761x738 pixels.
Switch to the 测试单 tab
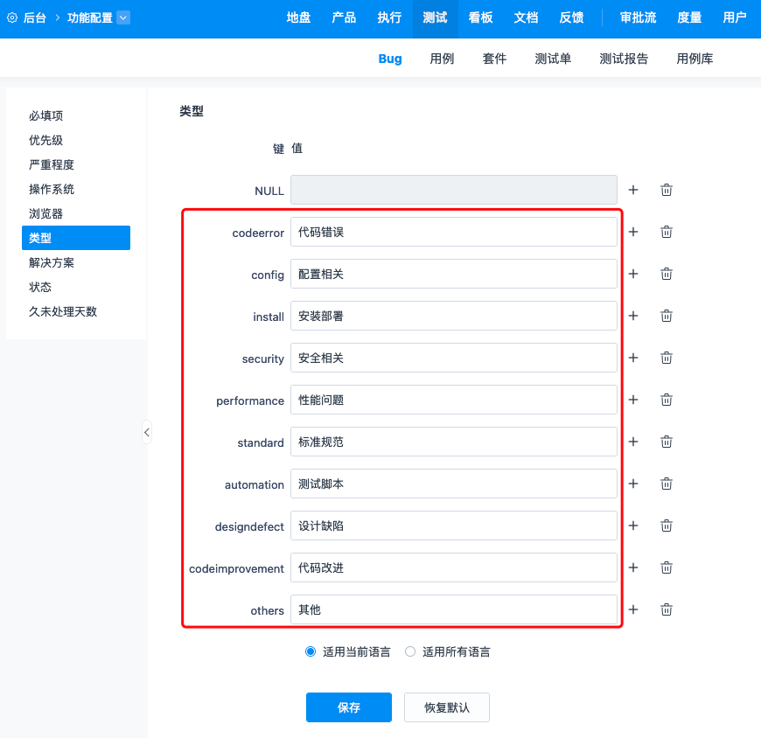point(553,59)
